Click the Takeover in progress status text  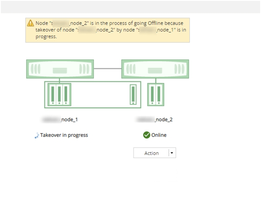(64, 135)
